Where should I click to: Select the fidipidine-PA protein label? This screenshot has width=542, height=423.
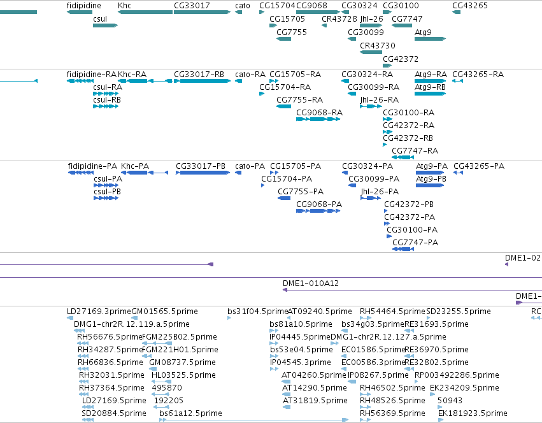coord(92,166)
